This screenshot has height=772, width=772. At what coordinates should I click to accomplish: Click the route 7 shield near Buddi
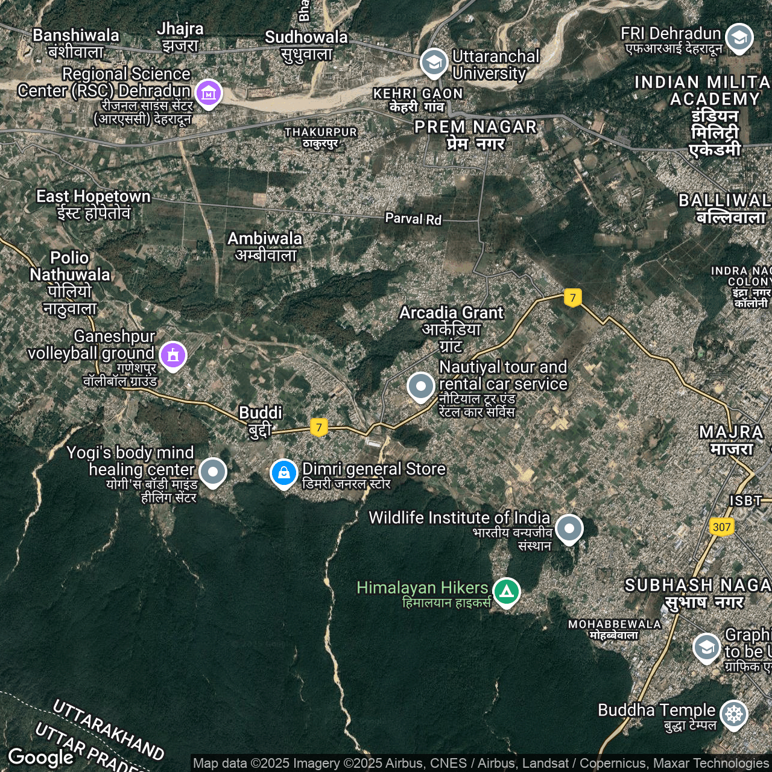319,428
